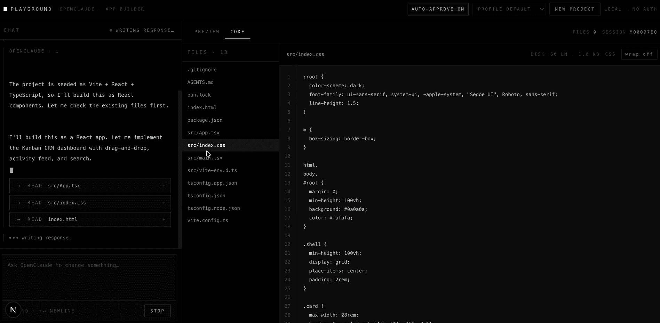Click the Playground white square logo

point(6,9)
